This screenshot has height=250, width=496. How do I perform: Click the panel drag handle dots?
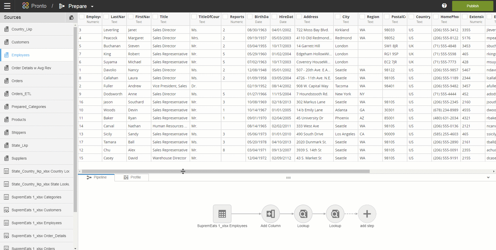click(x=288, y=178)
